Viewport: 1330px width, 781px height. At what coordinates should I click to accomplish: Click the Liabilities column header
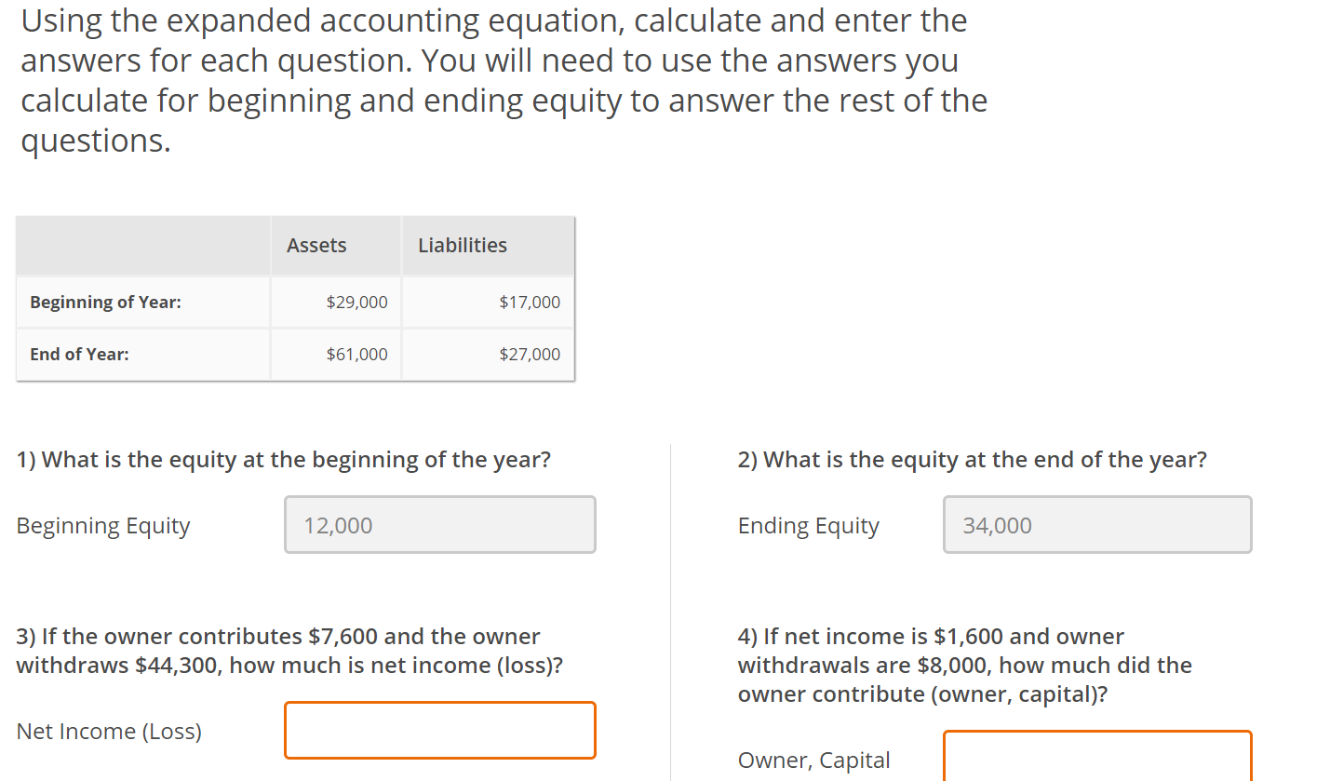pos(462,245)
